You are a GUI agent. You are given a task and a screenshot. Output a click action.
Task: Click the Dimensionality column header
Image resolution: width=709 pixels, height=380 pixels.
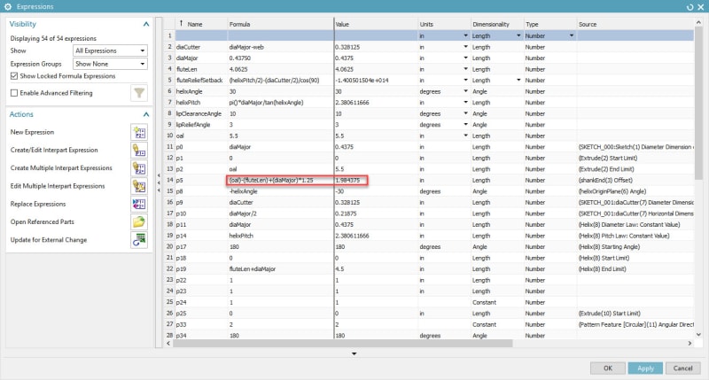(x=497, y=25)
